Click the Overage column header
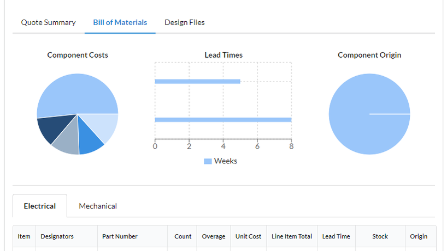 point(213,236)
